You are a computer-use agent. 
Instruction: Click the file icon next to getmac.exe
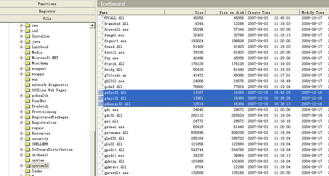tap(101, 127)
